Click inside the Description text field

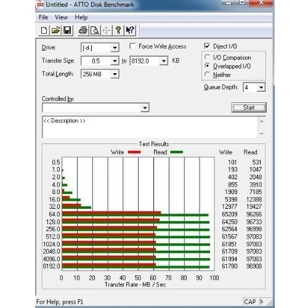pyautogui.click(x=150, y=128)
